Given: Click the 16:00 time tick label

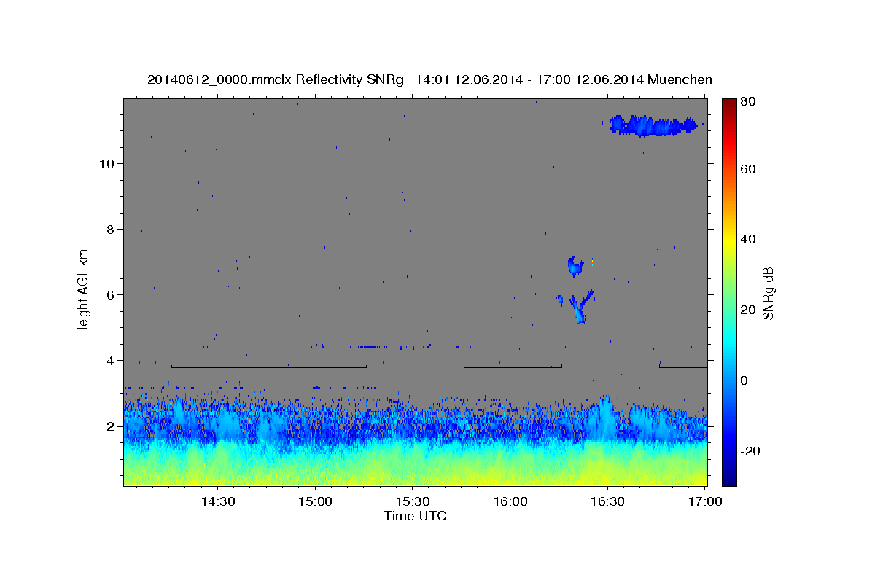Looking at the screenshot, I should 510,501.
